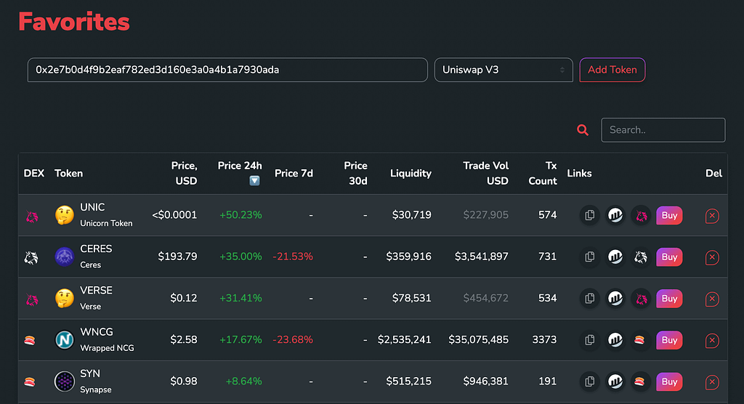Delete CERES from favorites
744x404 pixels.
point(712,257)
